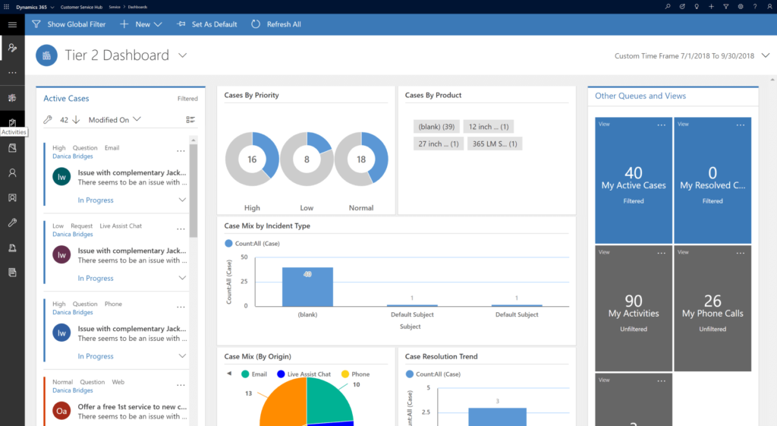
Task: Click the Normal priority donut chart
Action: [x=361, y=159]
